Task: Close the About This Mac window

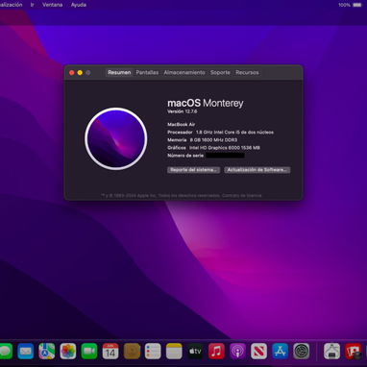Action: tap(72, 73)
